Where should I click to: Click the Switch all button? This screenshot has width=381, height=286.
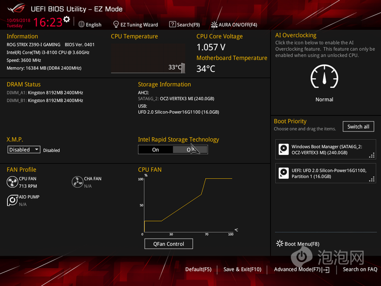tap(358, 127)
